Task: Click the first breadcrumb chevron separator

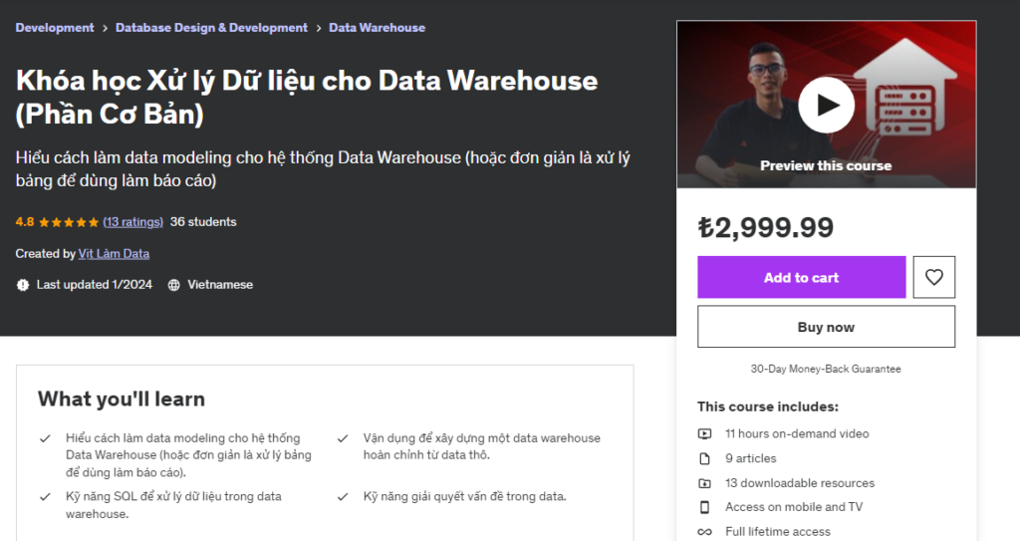Action: pos(105,28)
